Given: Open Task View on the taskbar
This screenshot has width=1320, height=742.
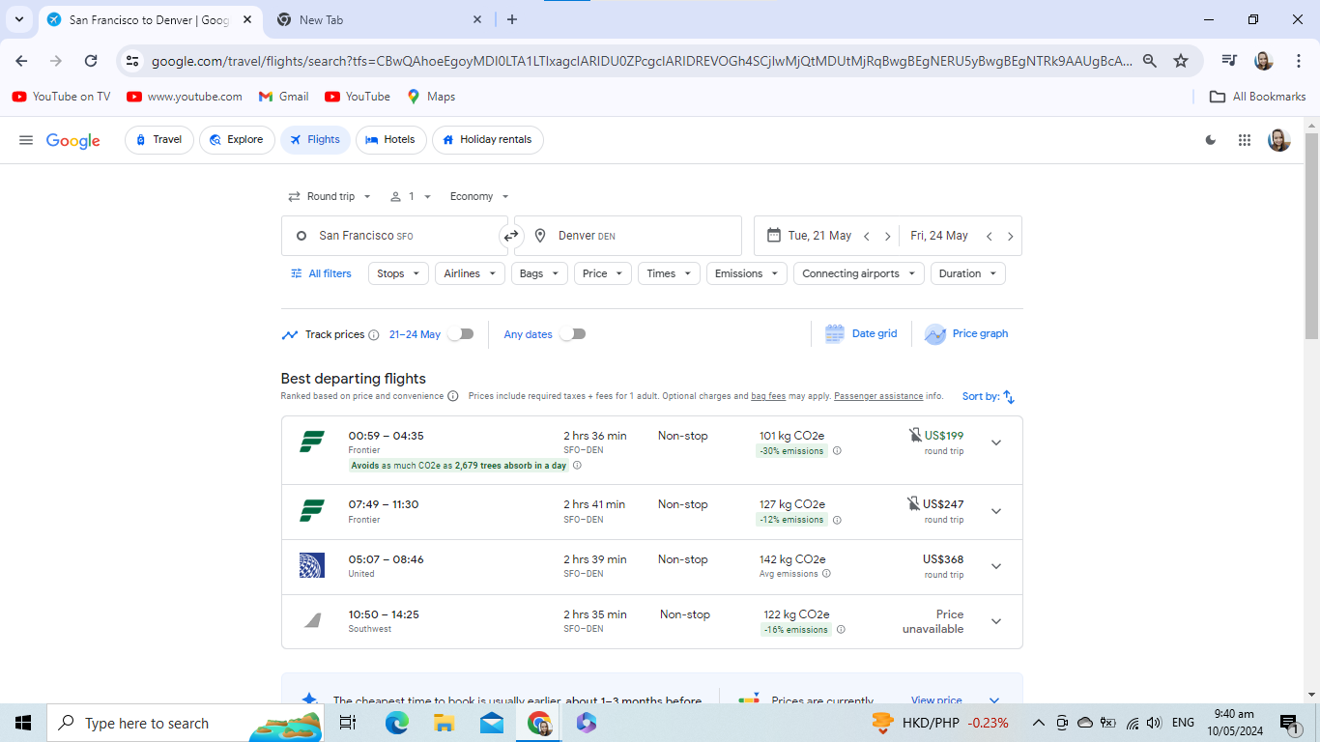Looking at the screenshot, I should 348,723.
